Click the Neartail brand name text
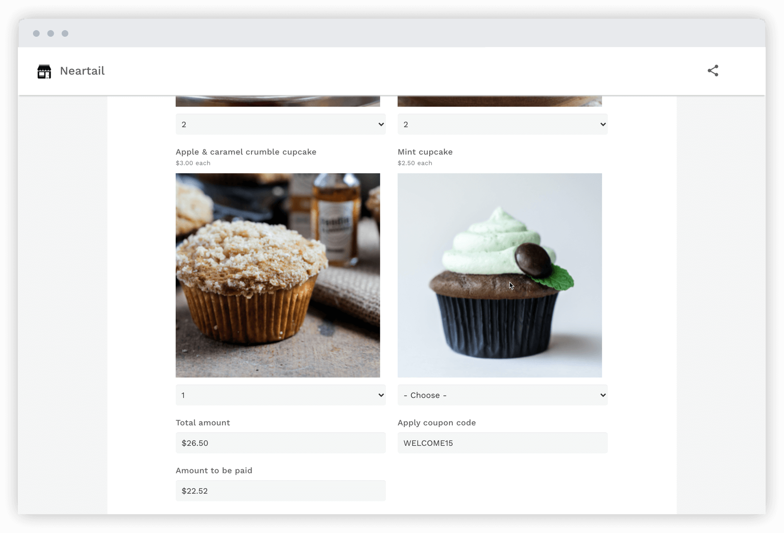The image size is (784, 533). [82, 71]
